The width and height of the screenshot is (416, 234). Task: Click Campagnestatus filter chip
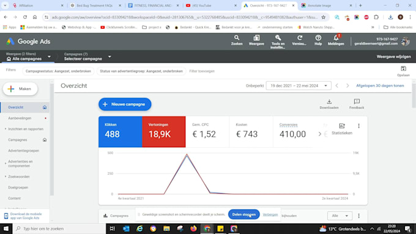tap(58, 71)
